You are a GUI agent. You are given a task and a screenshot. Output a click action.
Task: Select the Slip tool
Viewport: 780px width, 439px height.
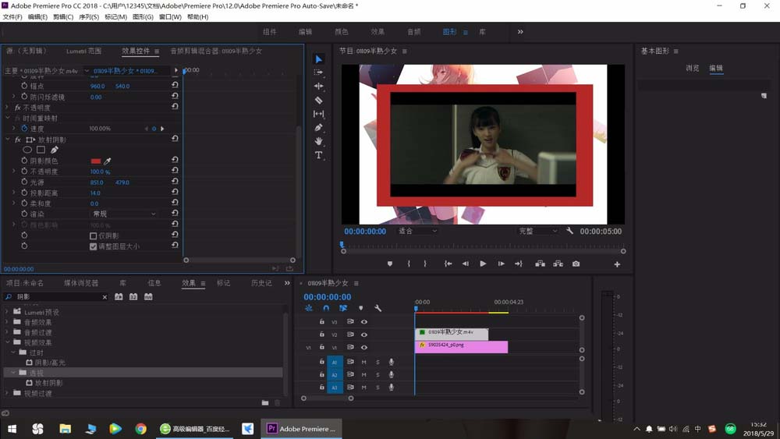click(x=319, y=114)
